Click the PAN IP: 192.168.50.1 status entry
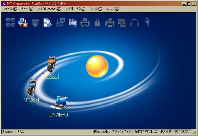Image resolution: width=198 pixels, height=136 pixels. pyautogui.click(x=176, y=132)
